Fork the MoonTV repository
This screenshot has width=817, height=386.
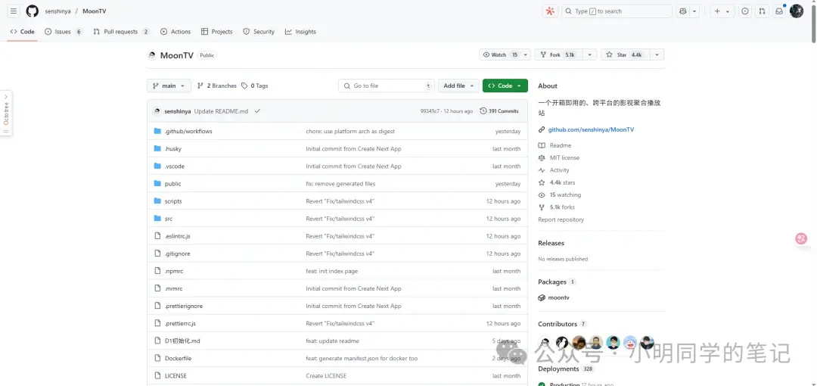(x=558, y=54)
